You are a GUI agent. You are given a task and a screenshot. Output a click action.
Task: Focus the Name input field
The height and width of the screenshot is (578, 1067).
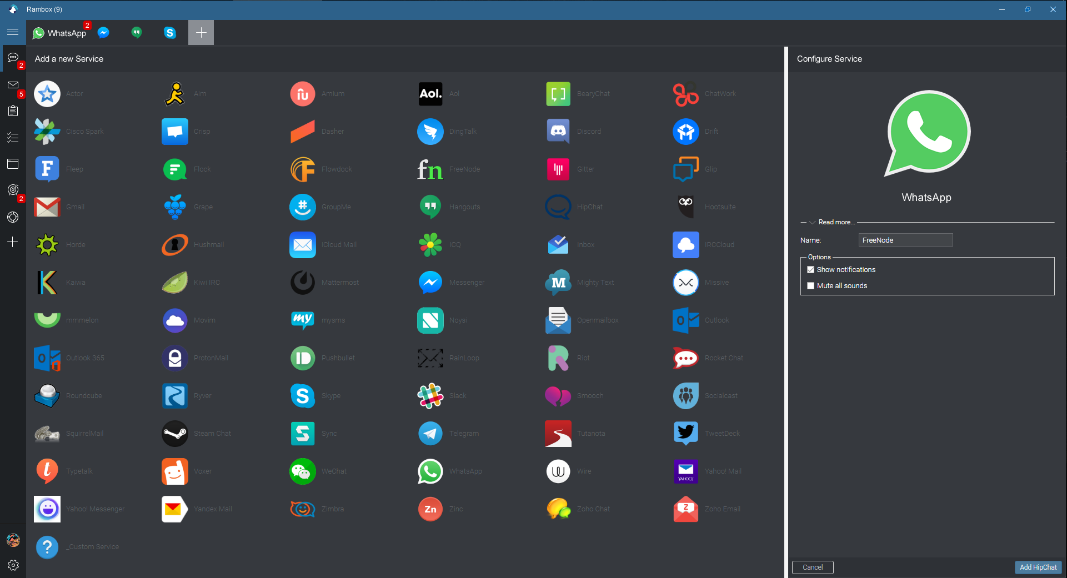coord(905,240)
